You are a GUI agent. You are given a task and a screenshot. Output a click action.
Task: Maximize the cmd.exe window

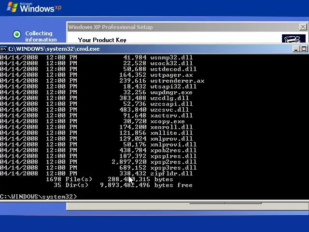pos(304,49)
